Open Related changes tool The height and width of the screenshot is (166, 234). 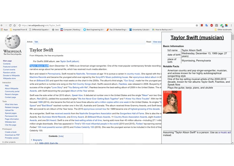tap(12, 107)
